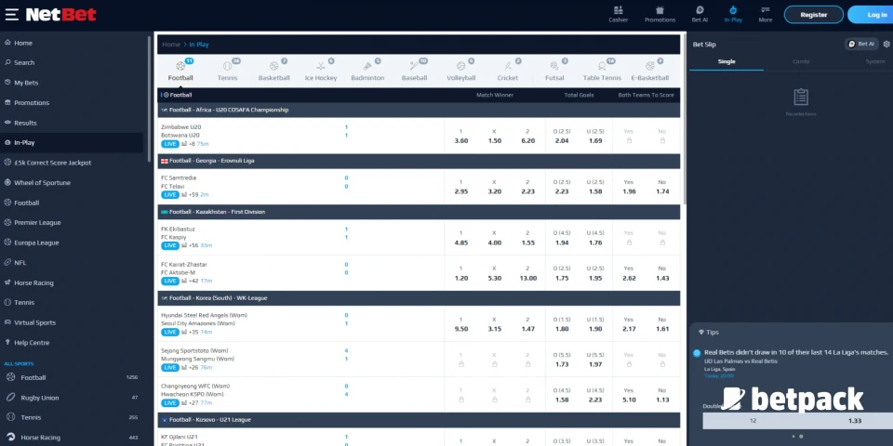The image size is (893, 446).
Task: Open the Cashier icon in top bar
Action: (x=618, y=14)
